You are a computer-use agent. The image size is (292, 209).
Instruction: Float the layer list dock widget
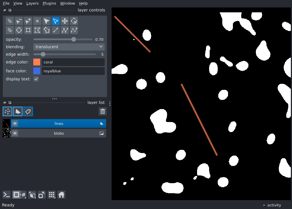(10, 102)
